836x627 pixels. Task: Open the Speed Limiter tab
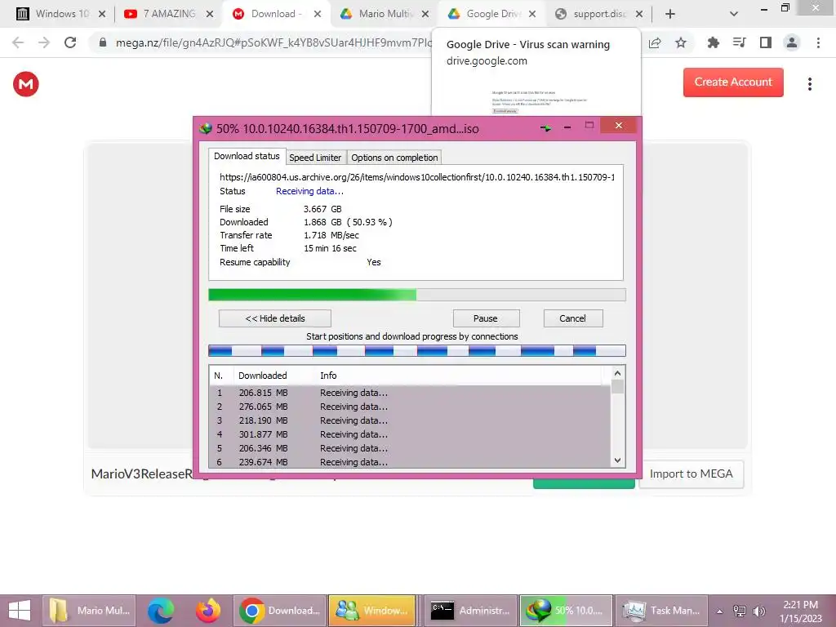click(315, 158)
